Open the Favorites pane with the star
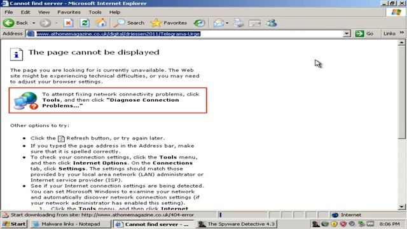 point(169,23)
